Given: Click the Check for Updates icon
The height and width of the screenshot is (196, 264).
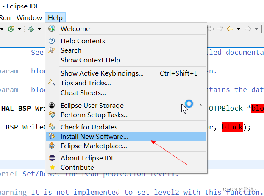Looking at the screenshot, I should 52,127.
